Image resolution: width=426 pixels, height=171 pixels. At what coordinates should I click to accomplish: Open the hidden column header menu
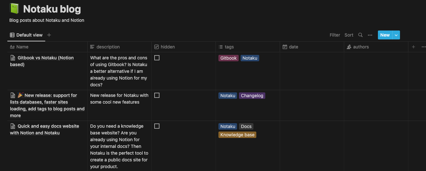184,47
